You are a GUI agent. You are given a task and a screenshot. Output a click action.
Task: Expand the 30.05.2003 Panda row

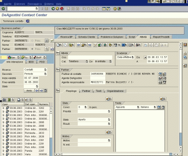pos(4,151)
